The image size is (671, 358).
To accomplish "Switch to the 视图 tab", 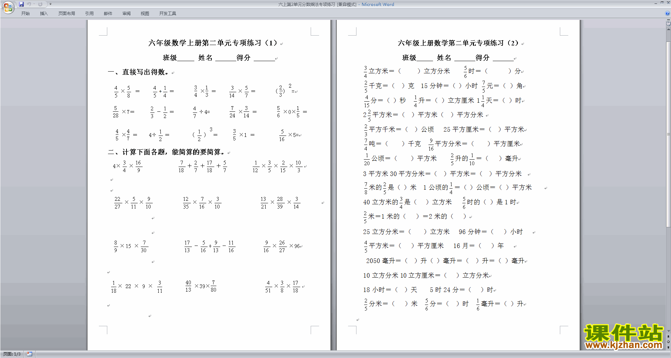I will pyautogui.click(x=145, y=14).
